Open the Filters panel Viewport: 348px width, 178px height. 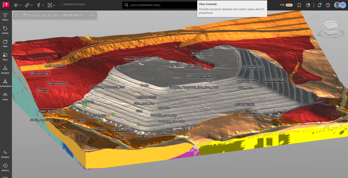tap(5, 17)
